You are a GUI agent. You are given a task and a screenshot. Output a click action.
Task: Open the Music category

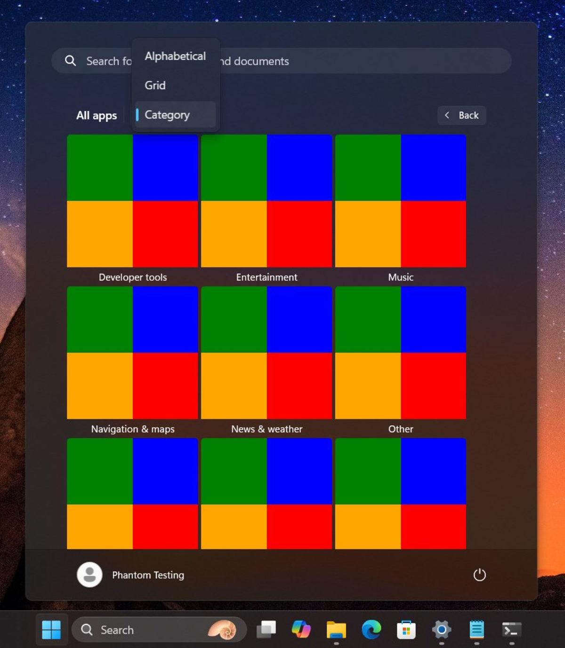[401, 200]
